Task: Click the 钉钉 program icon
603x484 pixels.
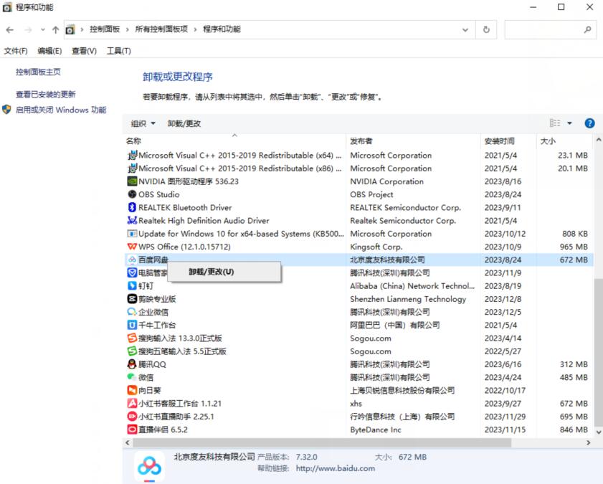Action: pos(132,286)
